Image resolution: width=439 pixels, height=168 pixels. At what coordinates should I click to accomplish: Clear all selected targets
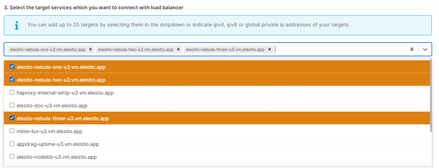[412, 50]
